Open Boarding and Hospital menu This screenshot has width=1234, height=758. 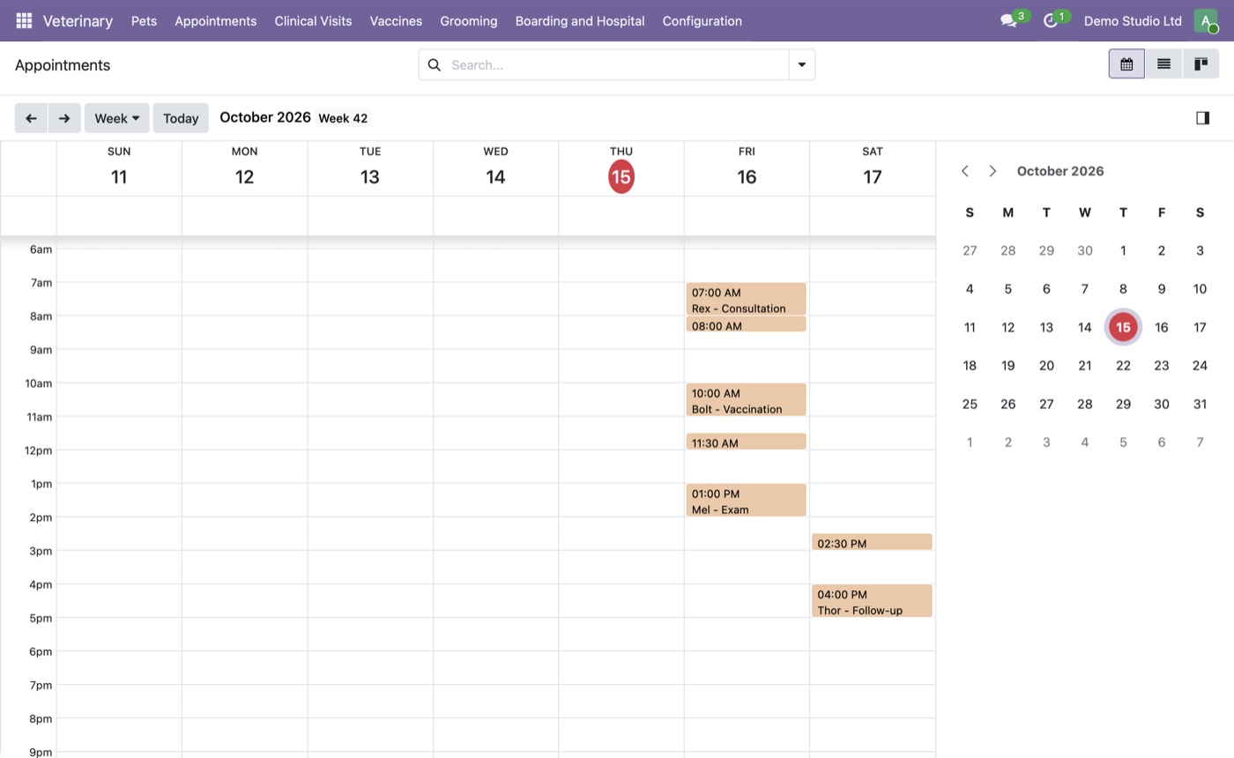(x=580, y=20)
